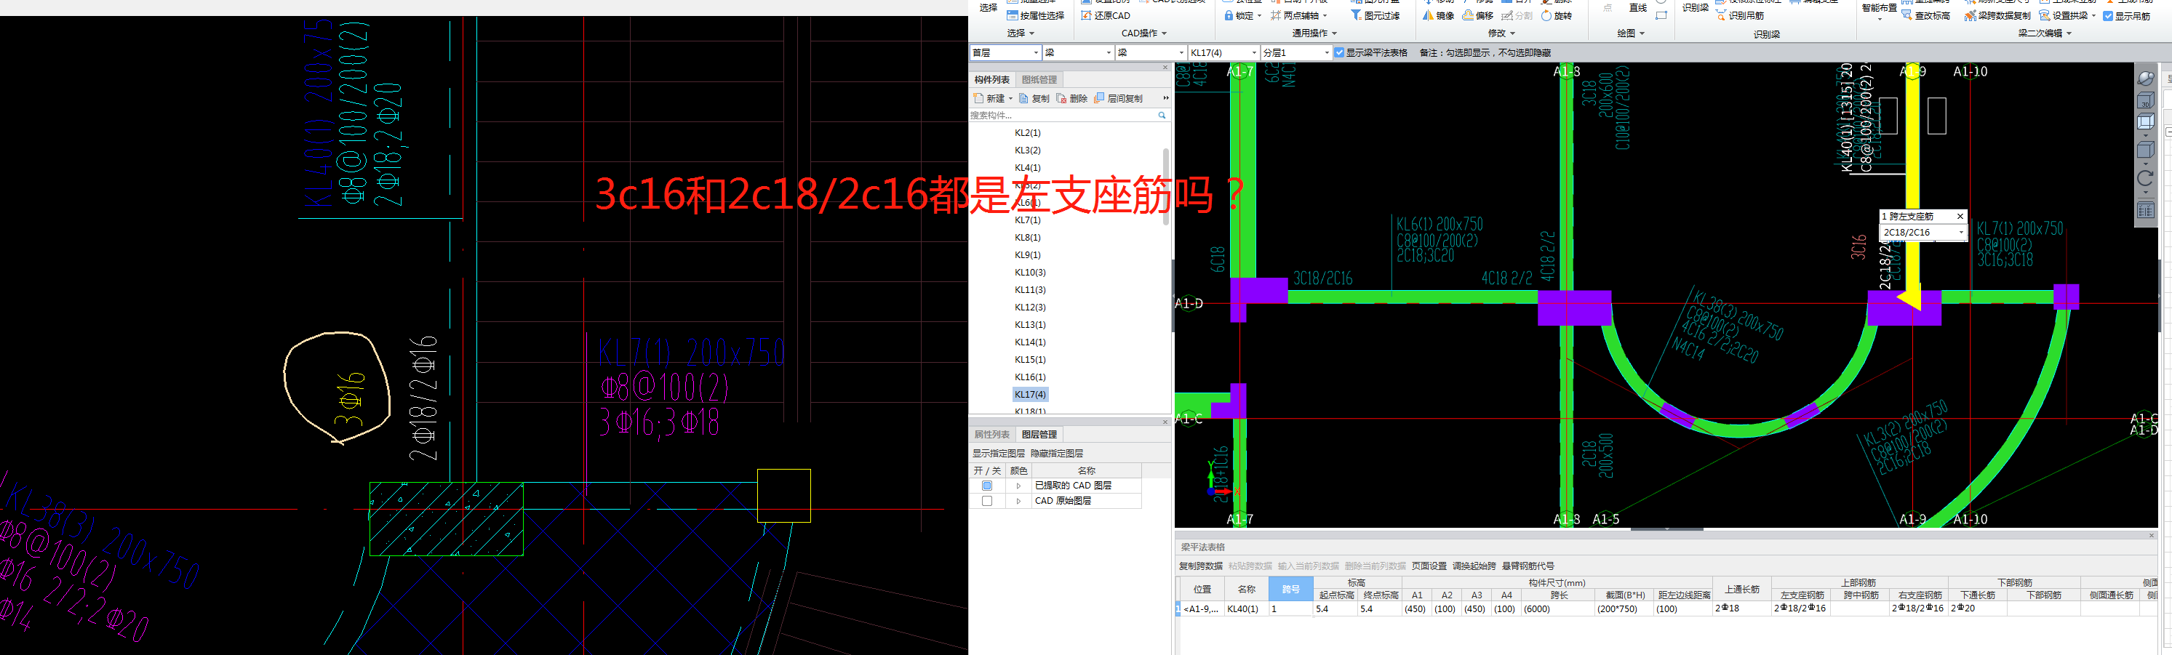Click 隐藏指定图层 button
The image size is (2172, 655).
[x=1056, y=454]
